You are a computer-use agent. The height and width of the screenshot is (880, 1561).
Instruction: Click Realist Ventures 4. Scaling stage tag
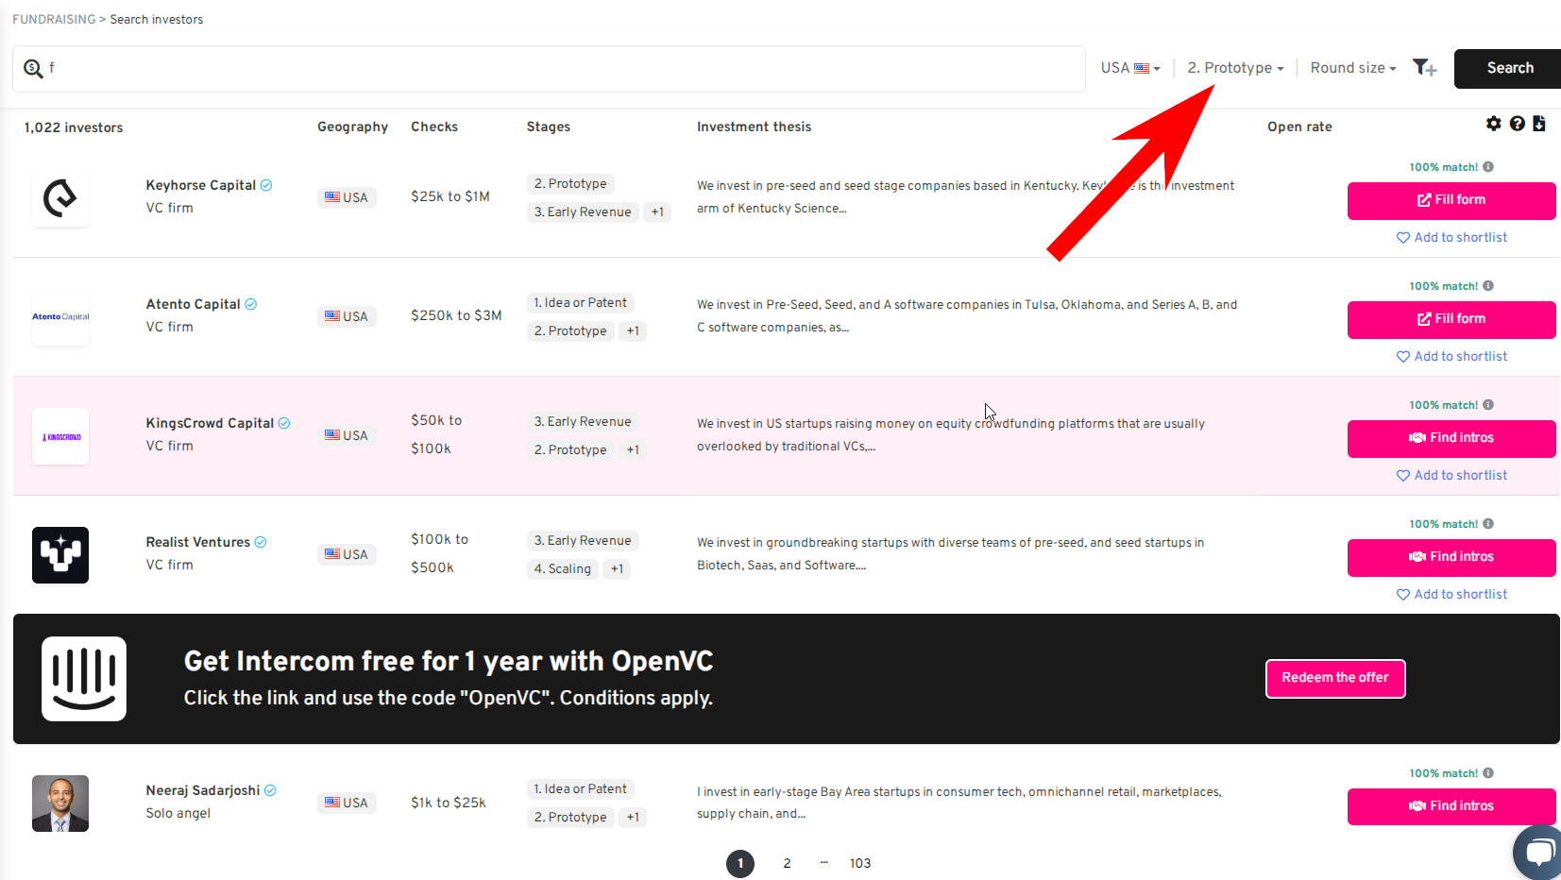[x=562, y=569]
